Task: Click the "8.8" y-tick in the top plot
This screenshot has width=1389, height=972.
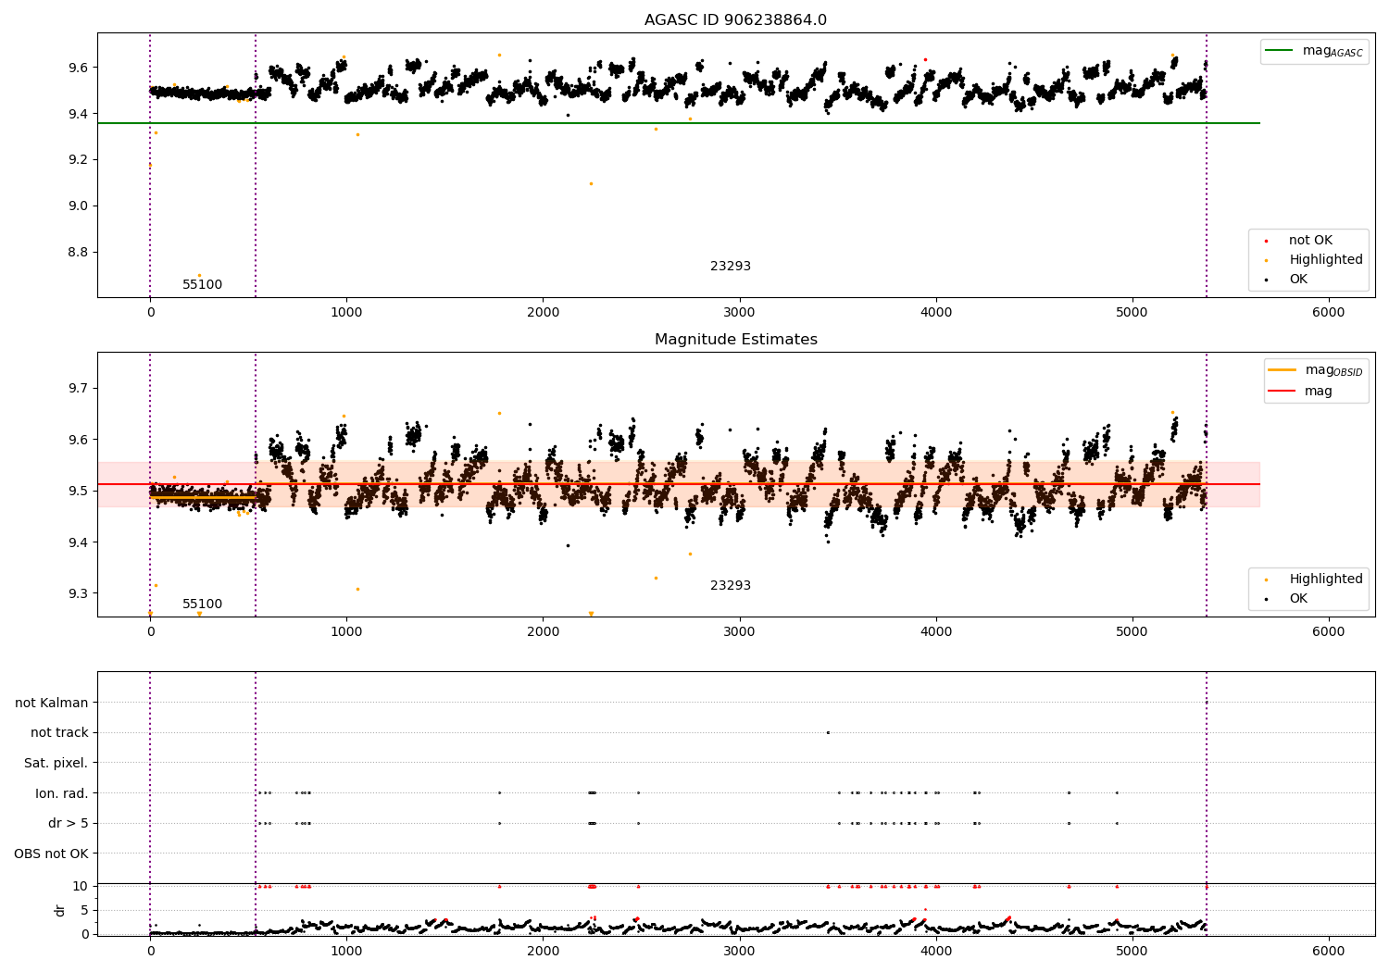Action: 80,253
